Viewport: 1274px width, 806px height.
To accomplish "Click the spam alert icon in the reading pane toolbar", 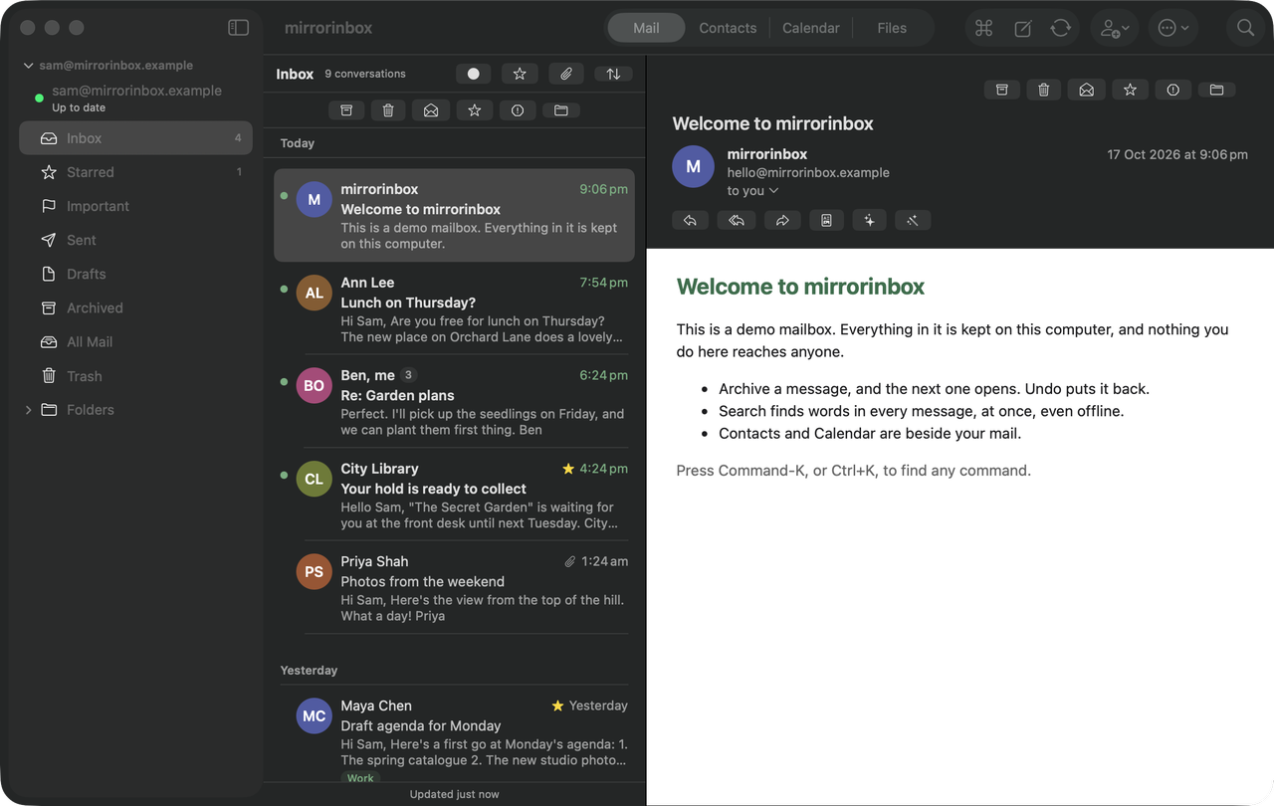I will [1173, 90].
